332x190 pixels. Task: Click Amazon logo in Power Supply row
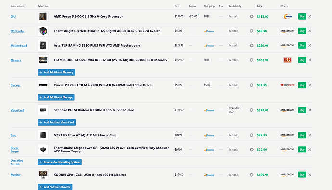(287, 150)
